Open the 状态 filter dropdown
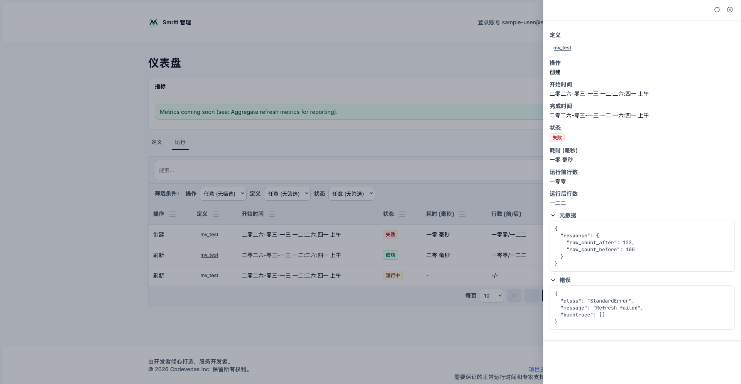741x384 pixels. click(351, 194)
